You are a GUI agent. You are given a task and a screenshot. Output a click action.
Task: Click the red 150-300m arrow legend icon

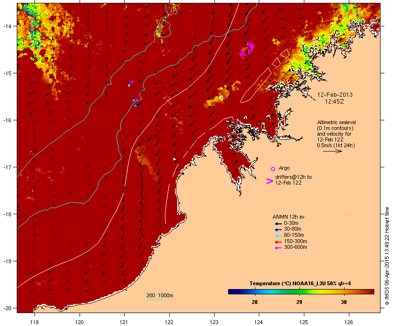[278, 242]
